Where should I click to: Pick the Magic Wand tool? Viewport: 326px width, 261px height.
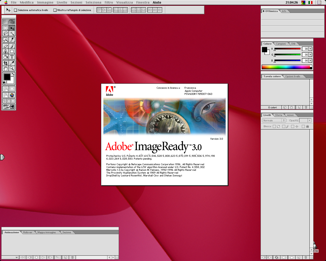click(12, 34)
